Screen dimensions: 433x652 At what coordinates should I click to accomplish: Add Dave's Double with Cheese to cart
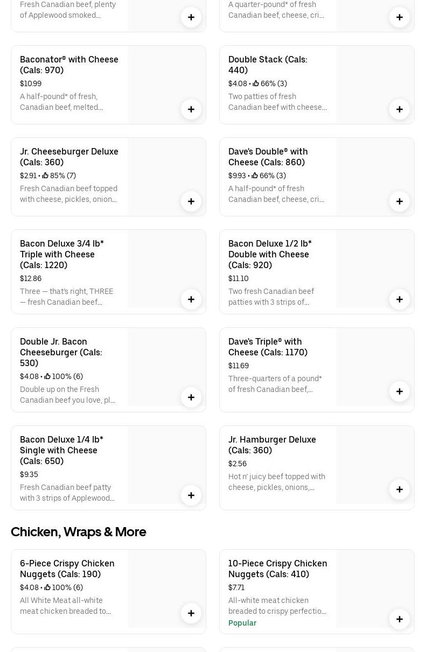click(x=400, y=201)
